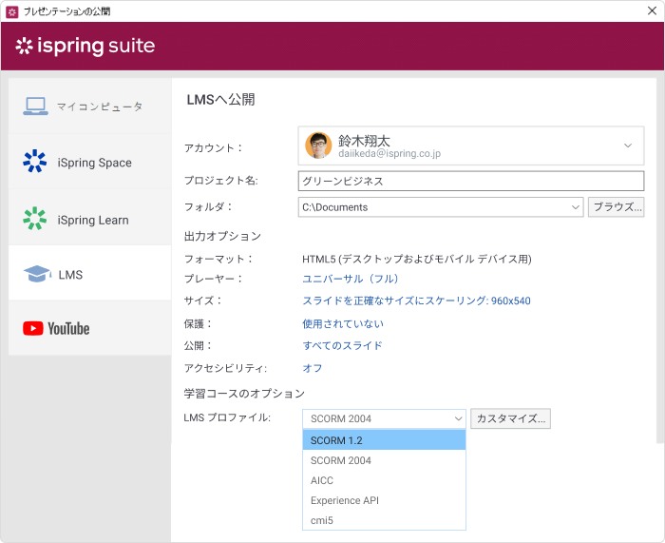The height and width of the screenshot is (543, 665).
Task: Expand the account selector chevron
Action: (628, 145)
